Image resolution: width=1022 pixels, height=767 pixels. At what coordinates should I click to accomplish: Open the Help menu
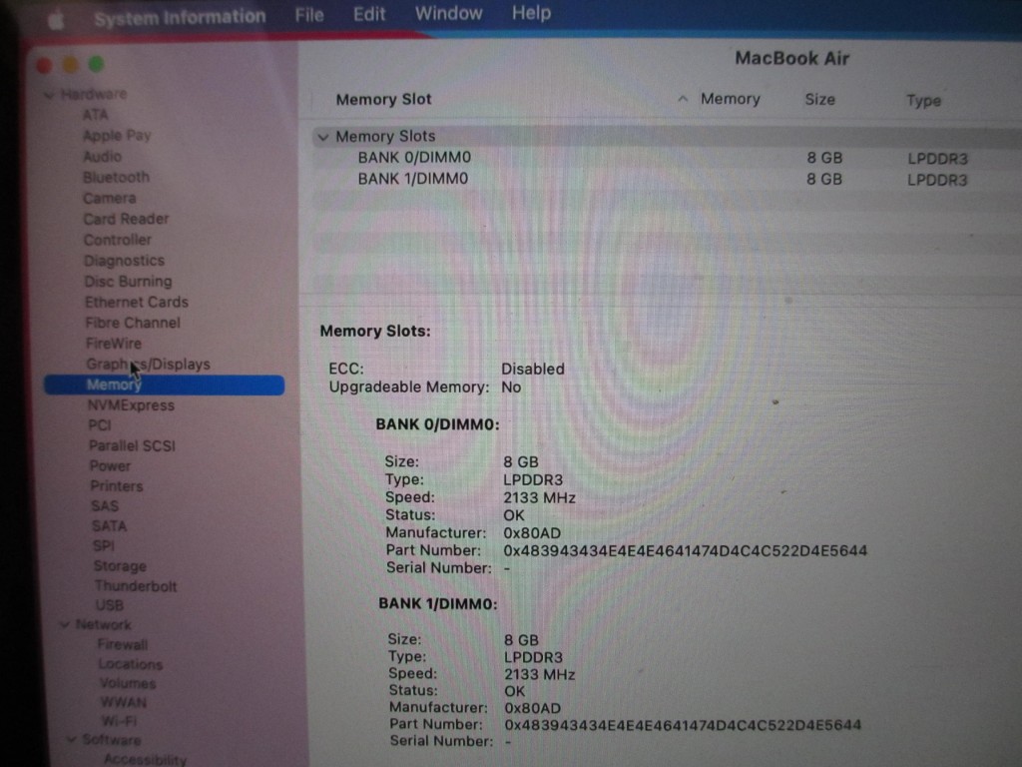click(x=531, y=12)
